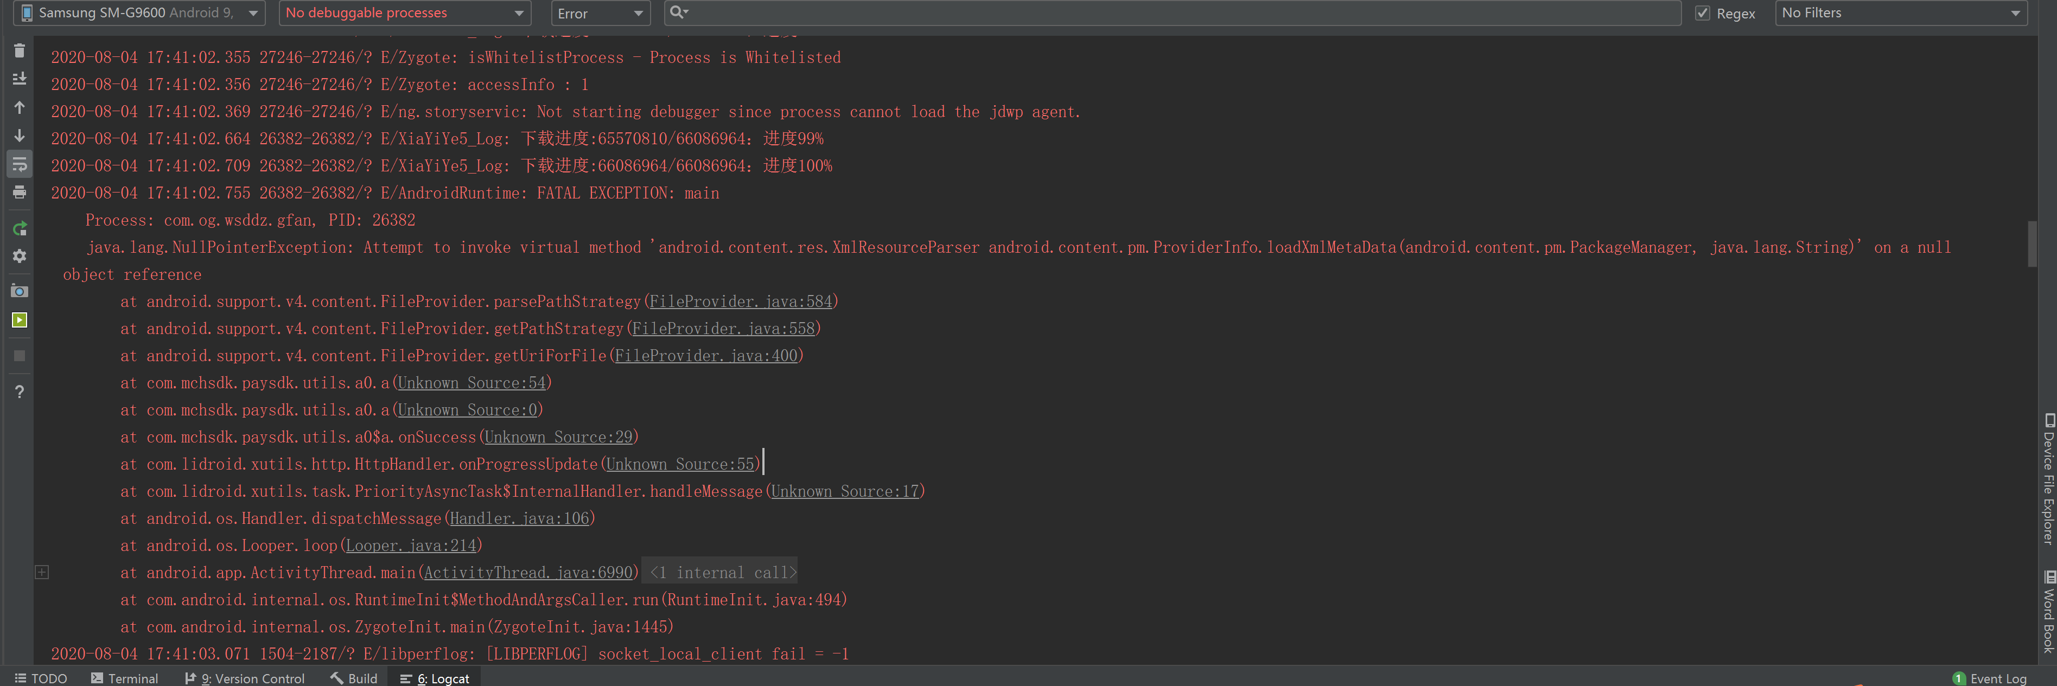Open FileProvider.java:584 from the stack trace

(740, 301)
